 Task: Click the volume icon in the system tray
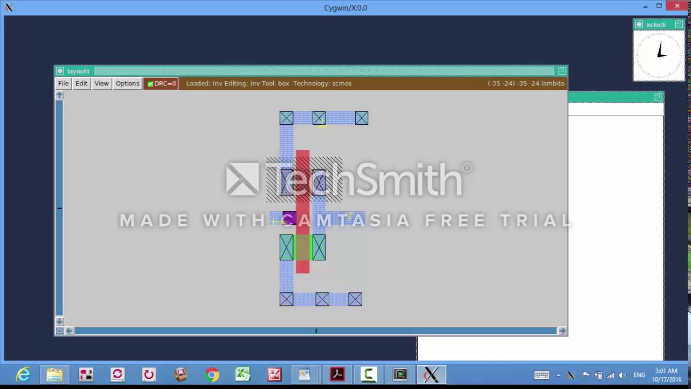[623, 375]
